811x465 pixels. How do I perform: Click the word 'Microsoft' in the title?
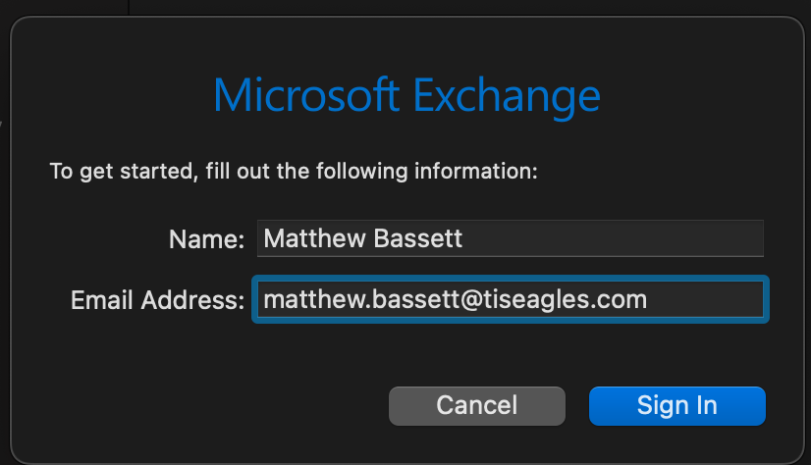[307, 96]
